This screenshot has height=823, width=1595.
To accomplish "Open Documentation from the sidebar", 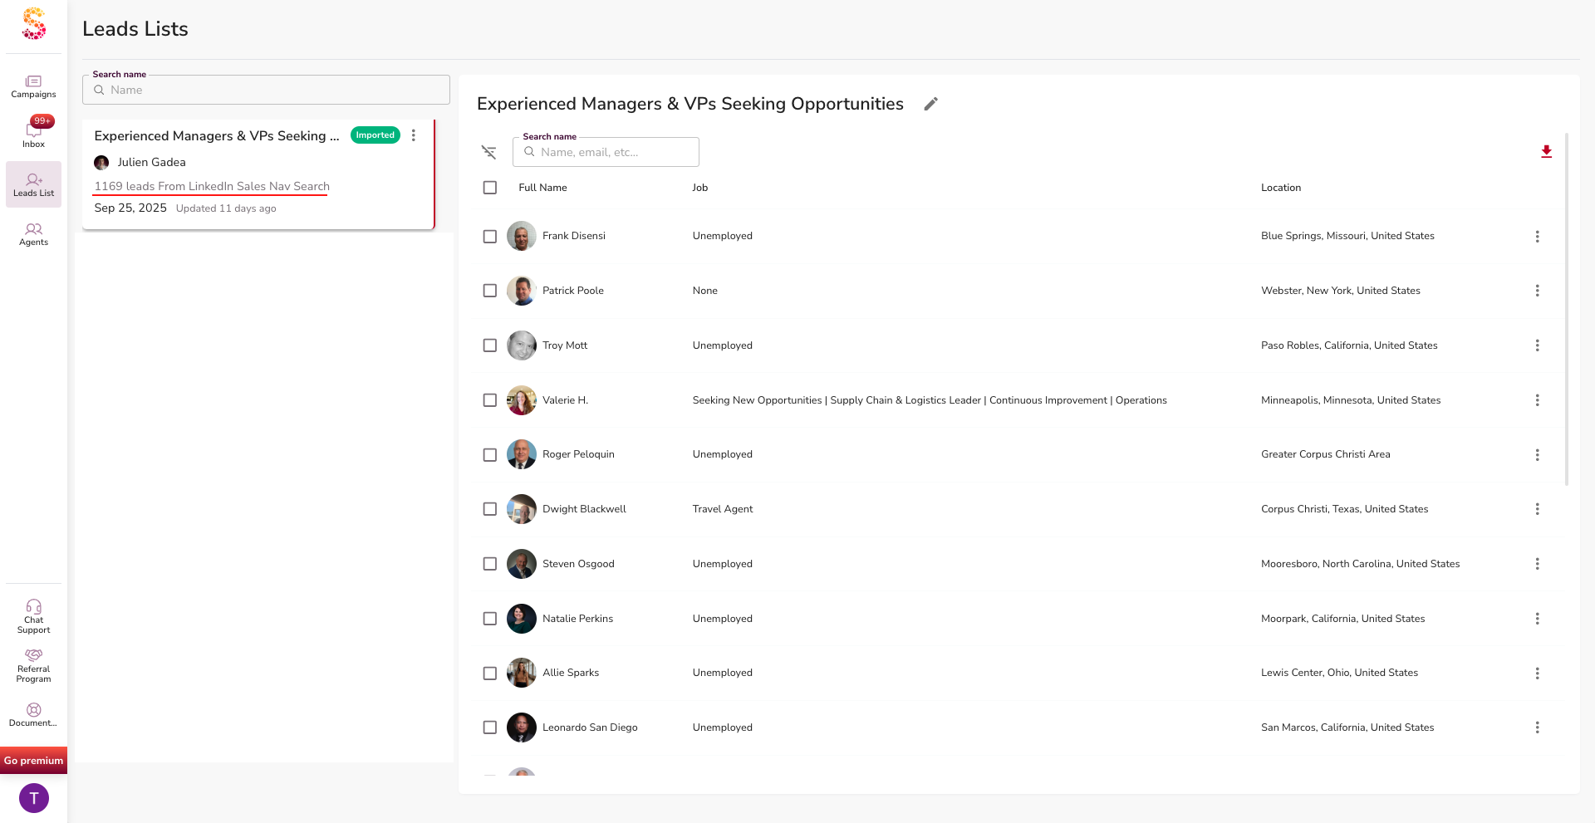I will click(33, 714).
